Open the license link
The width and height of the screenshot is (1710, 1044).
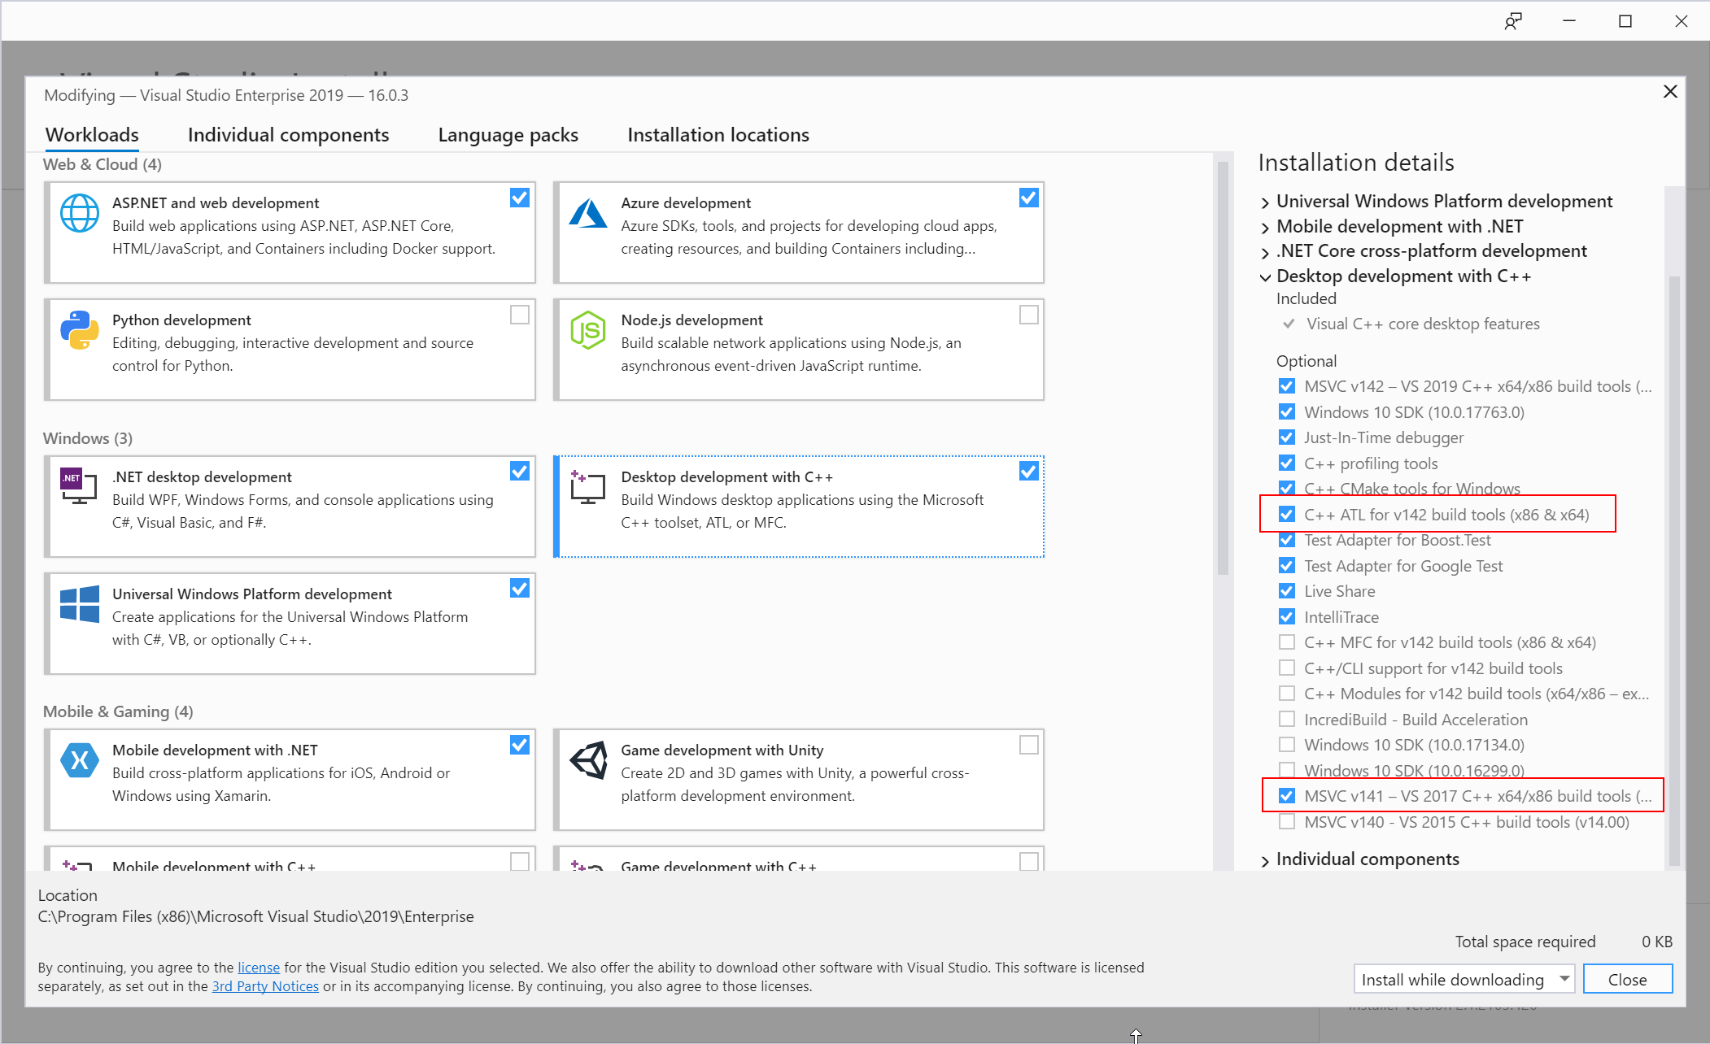click(x=258, y=968)
